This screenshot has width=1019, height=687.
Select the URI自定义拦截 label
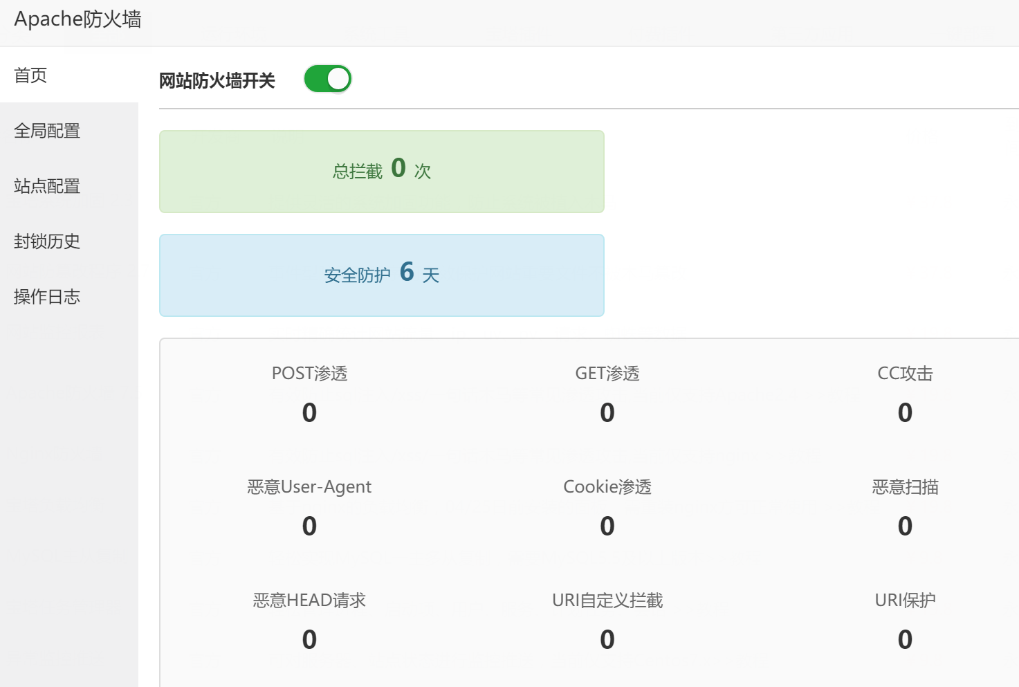(607, 601)
